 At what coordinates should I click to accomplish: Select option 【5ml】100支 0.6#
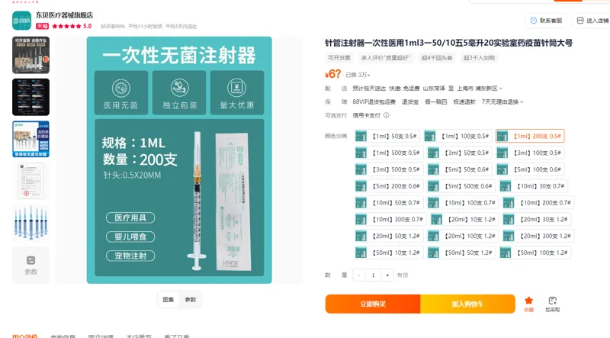click(x=530, y=169)
